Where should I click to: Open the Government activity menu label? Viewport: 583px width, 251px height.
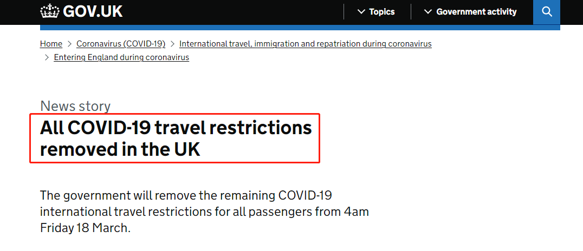[476, 12]
